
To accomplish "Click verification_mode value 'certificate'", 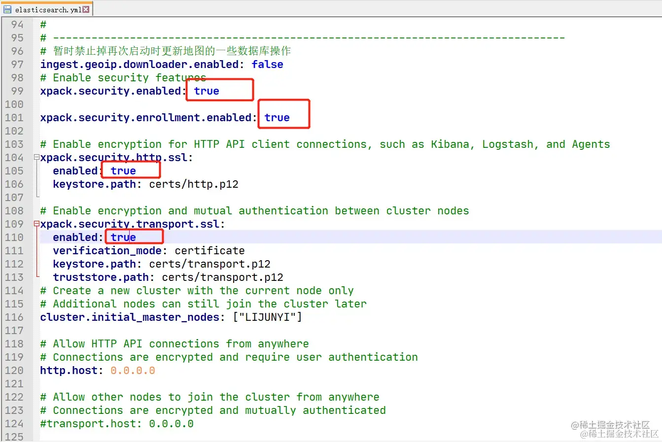I will [209, 251].
